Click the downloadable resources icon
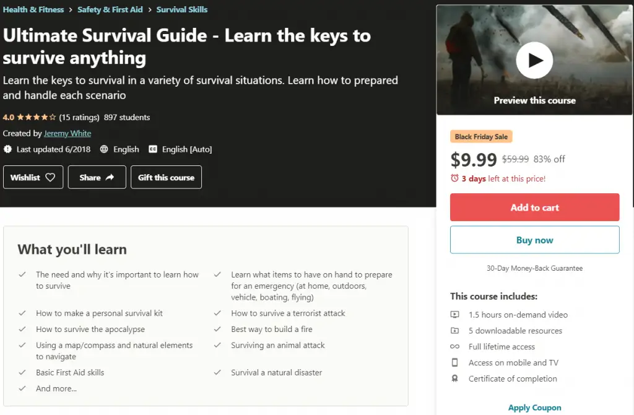Screen dimensions: 634x415 (x=454, y=331)
